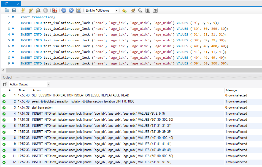
Task: Click line number 2 in the editor gutter
Action: pos(9,23)
